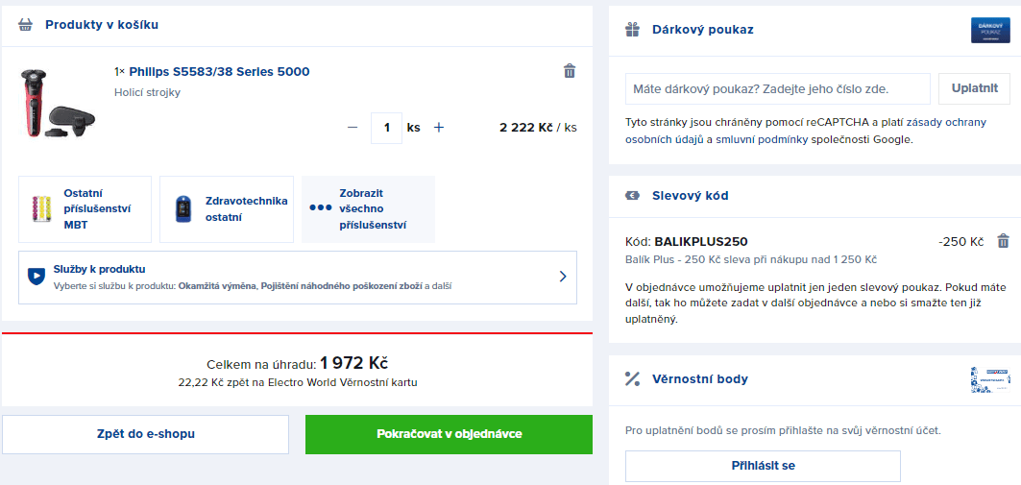Click the shield icon in Služby k produktu
Image resolution: width=1021 pixels, height=485 pixels.
coord(36,276)
